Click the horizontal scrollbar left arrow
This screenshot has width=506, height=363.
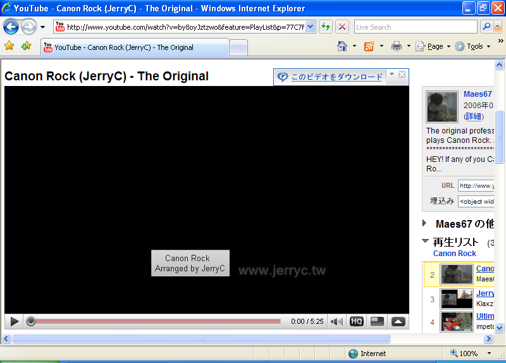point(6,338)
